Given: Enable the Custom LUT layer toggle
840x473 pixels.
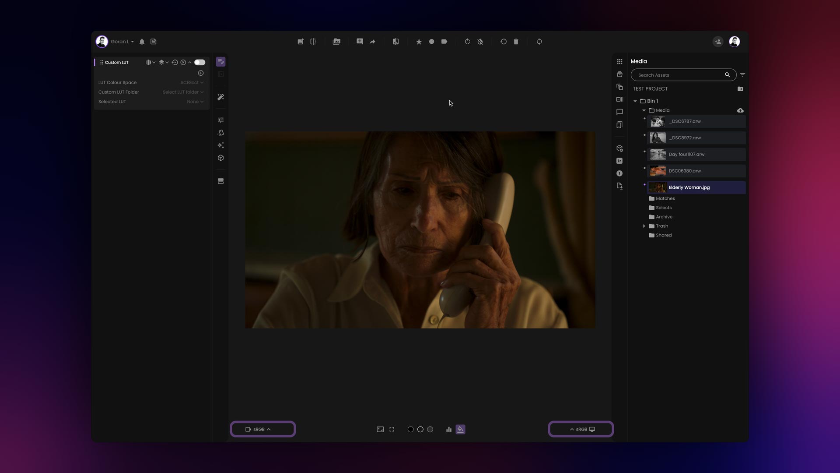Looking at the screenshot, I should (199, 62).
